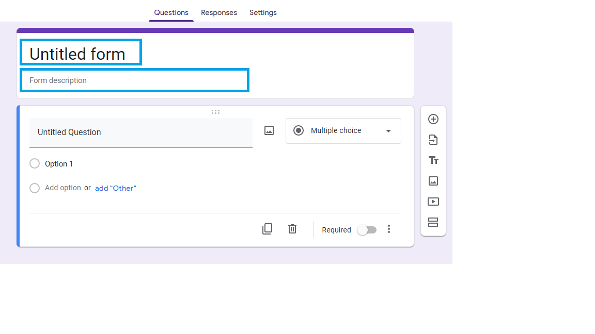
Task: Add an image to the Untitled Question
Action: (269, 130)
